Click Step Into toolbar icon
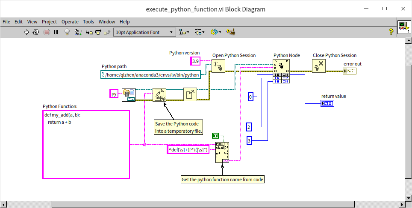Screen dimensions: 412x208 tap(89, 32)
